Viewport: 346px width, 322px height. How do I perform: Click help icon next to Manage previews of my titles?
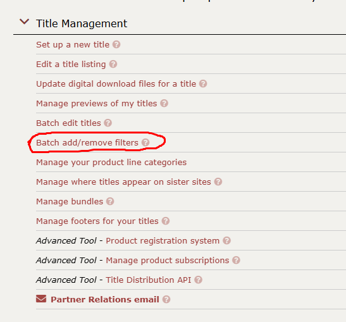164,103
